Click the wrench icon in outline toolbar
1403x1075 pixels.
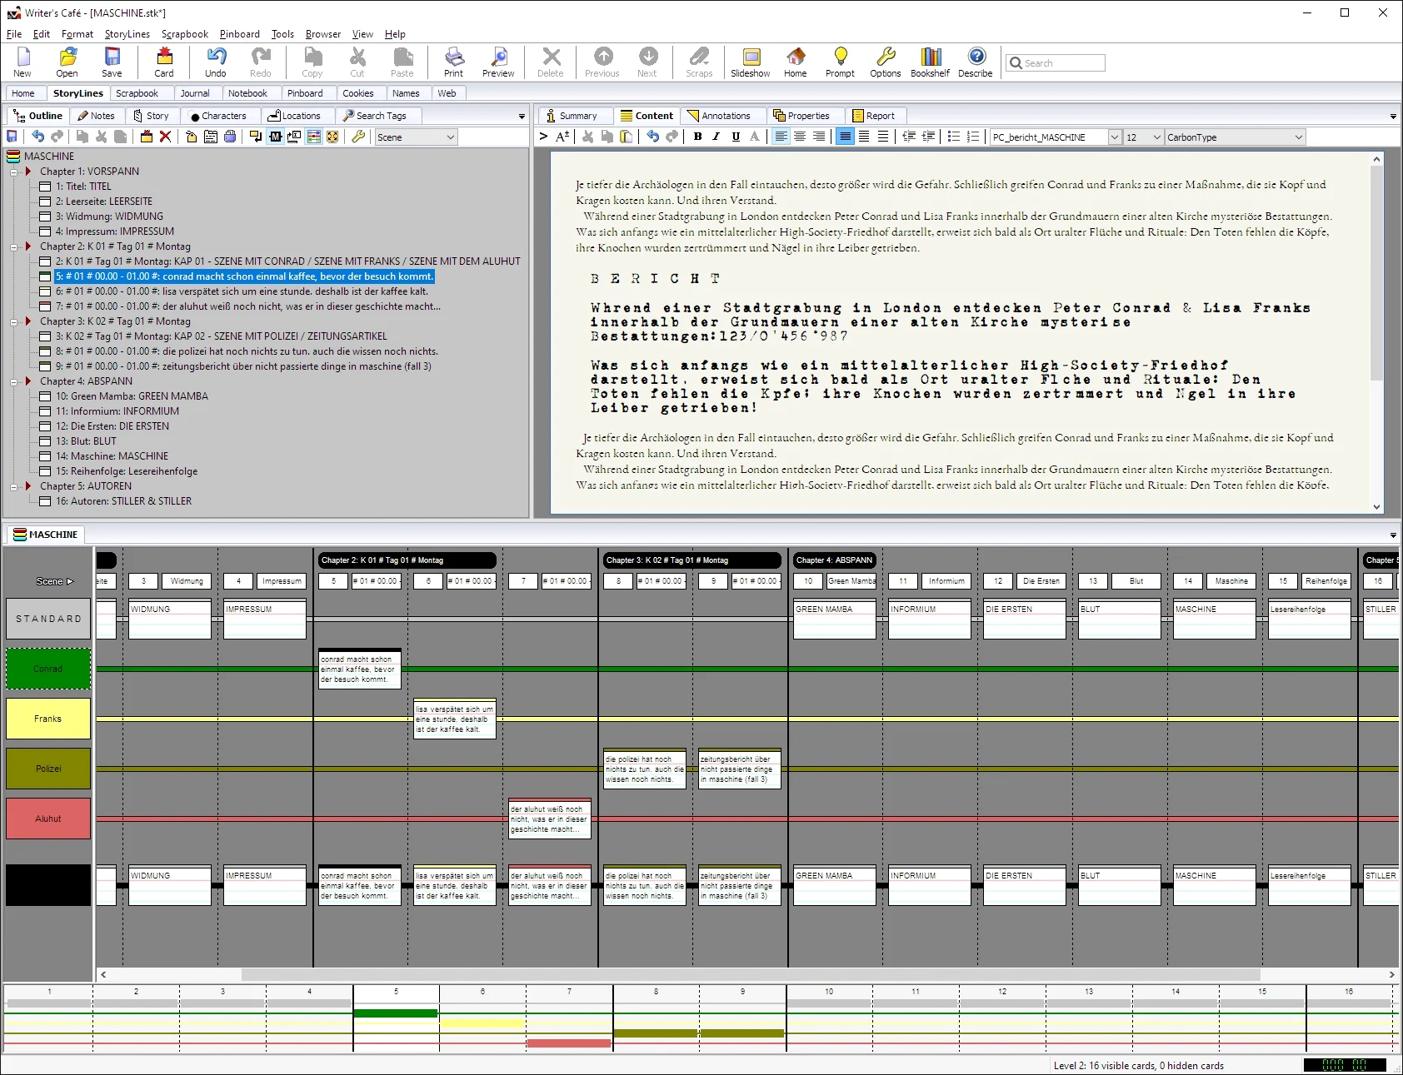coord(358,137)
